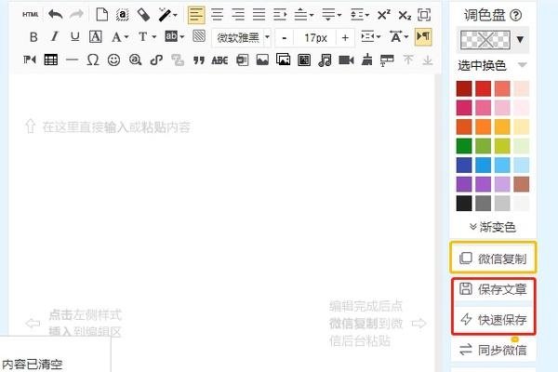Enter fullscreen editing mode
This screenshot has height=372, width=558.
pyautogui.click(x=424, y=15)
